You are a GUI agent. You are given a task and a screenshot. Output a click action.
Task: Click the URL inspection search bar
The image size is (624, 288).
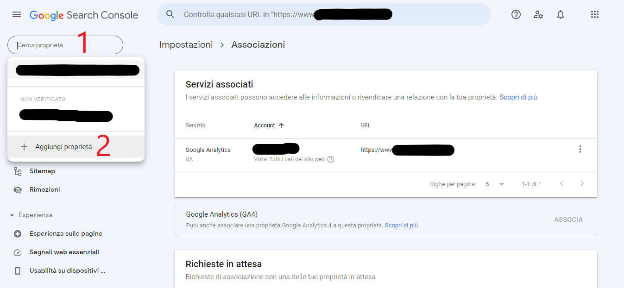(x=324, y=15)
